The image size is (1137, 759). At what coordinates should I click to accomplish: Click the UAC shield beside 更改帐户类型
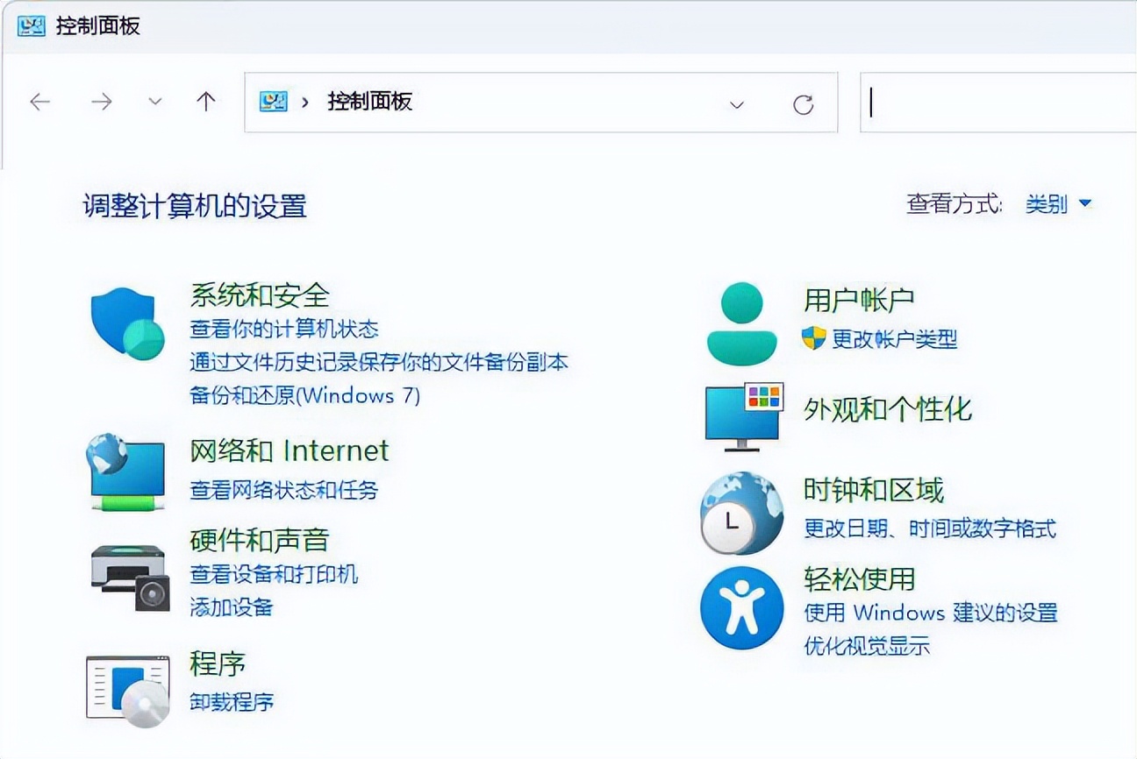816,342
